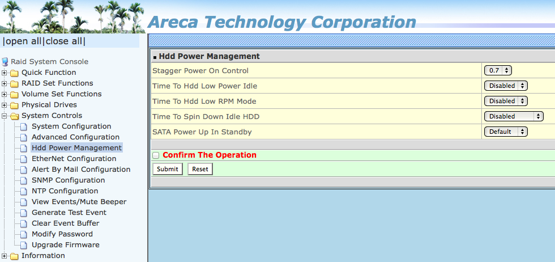Open Clear Event Buffer page
The height and width of the screenshot is (262, 555).
(66, 223)
